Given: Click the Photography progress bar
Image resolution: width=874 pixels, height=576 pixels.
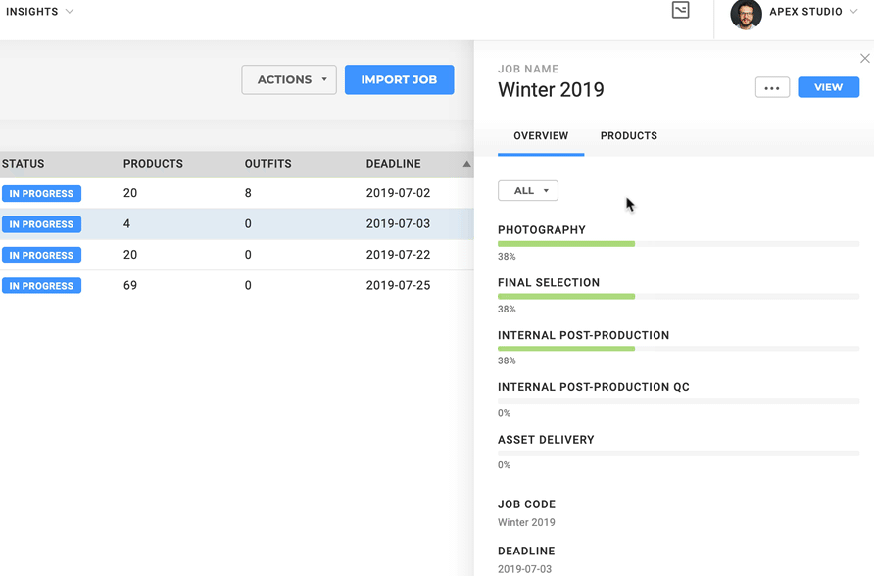Looking at the screenshot, I should point(678,244).
